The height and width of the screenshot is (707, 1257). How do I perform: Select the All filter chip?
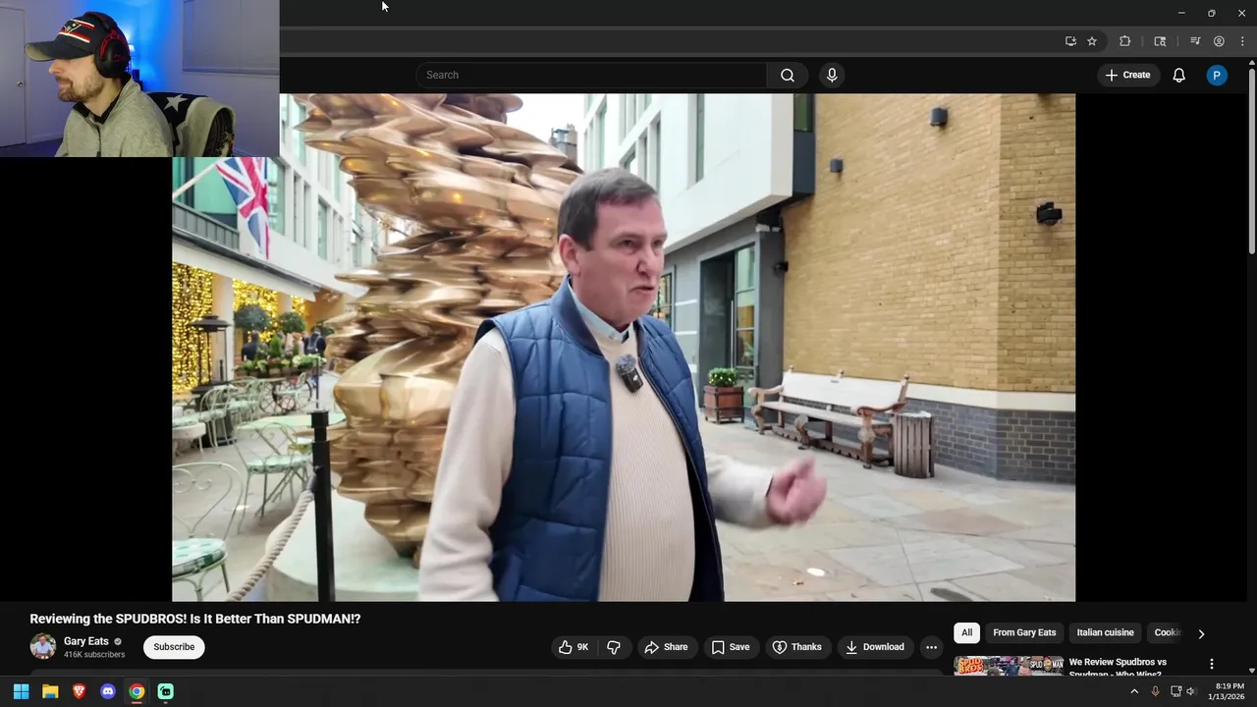[966, 633]
